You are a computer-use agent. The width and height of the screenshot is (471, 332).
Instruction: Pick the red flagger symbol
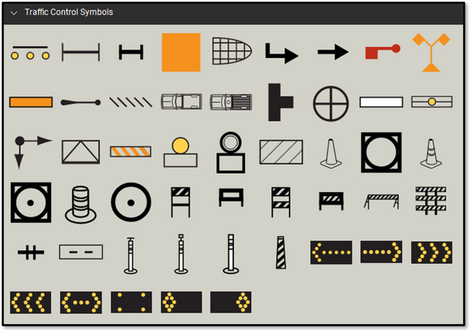pos(382,52)
